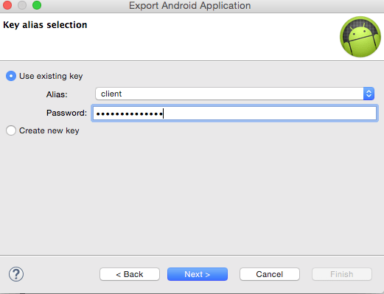The image size is (384, 294).
Task: Click the Create new key label
Action: [49, 130]
